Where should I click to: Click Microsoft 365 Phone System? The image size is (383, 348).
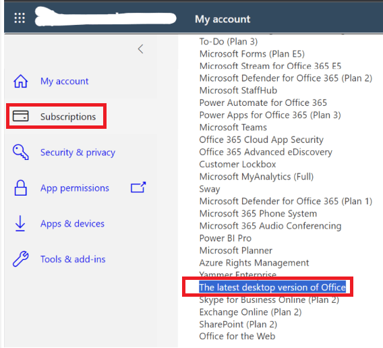(258, 214)
